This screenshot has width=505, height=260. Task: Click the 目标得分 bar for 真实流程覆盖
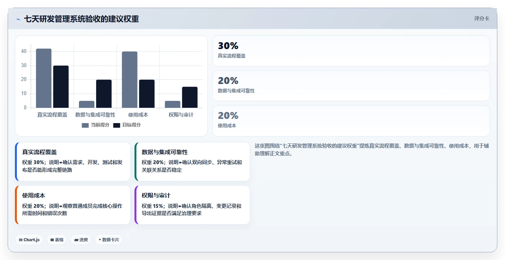coord(61,87)
